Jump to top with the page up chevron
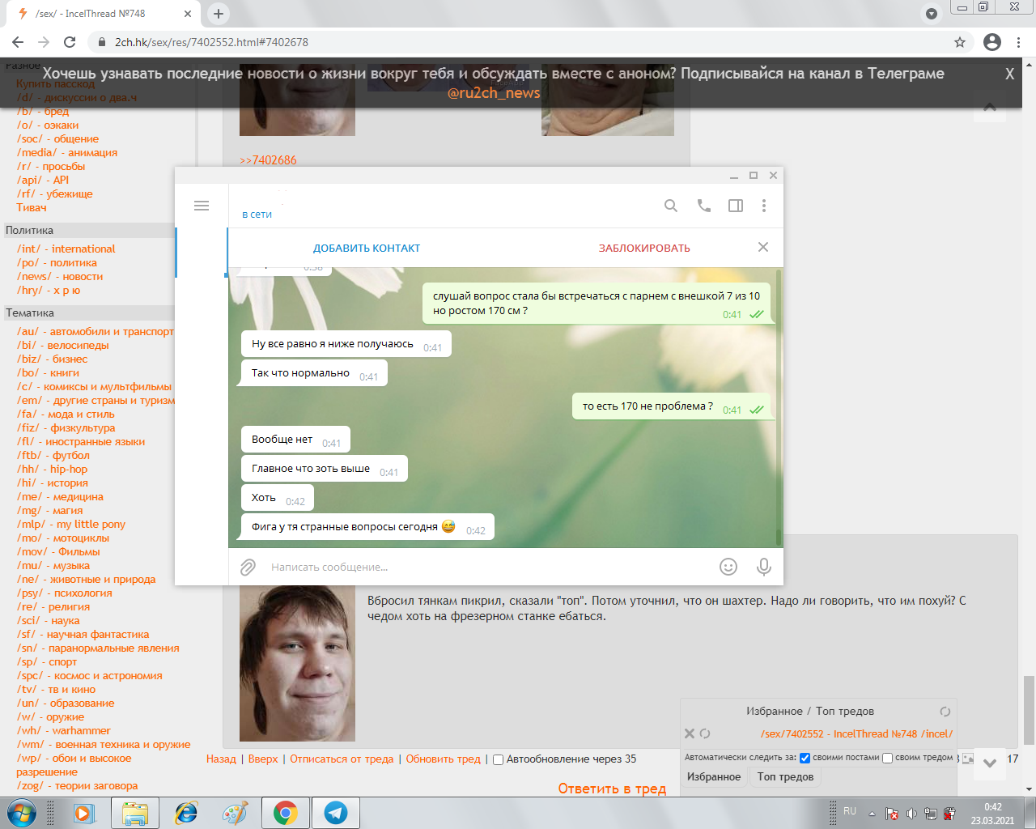 tap(989, 107)
